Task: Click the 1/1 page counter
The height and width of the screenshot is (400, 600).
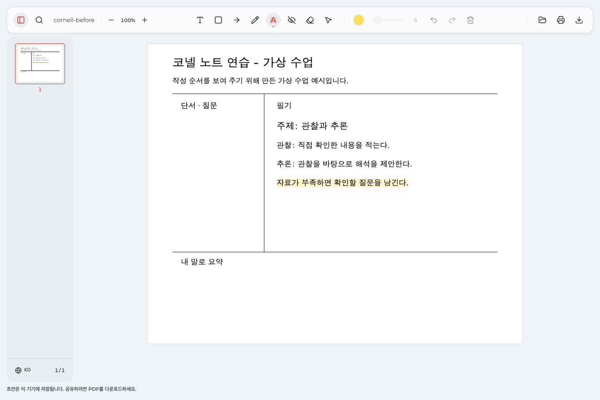Action: tap(60, 370)
